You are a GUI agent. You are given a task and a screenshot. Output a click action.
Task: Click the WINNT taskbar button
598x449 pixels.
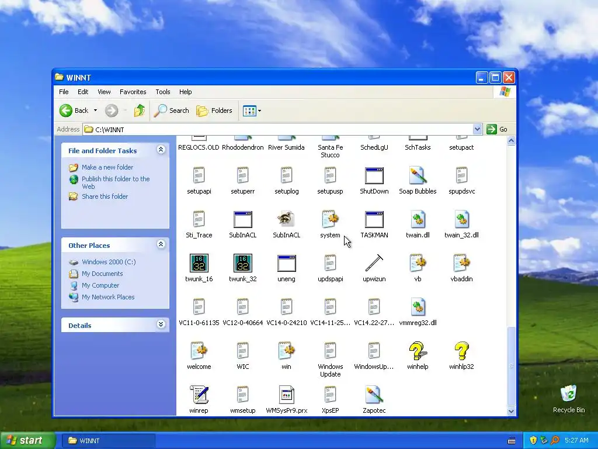pos(109,441)
